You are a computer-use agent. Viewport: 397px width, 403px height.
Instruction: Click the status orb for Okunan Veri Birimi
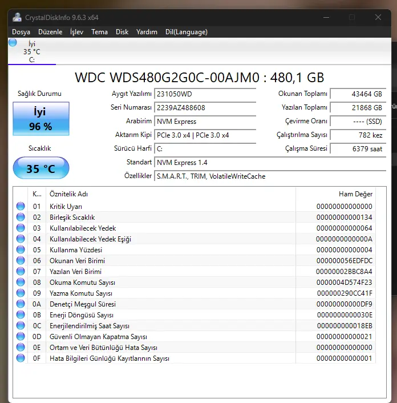[x=21, y=260]
